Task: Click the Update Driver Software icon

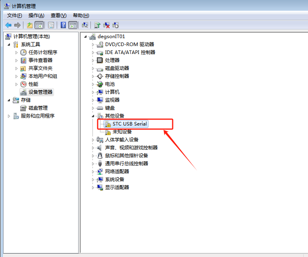Action: 97,25
